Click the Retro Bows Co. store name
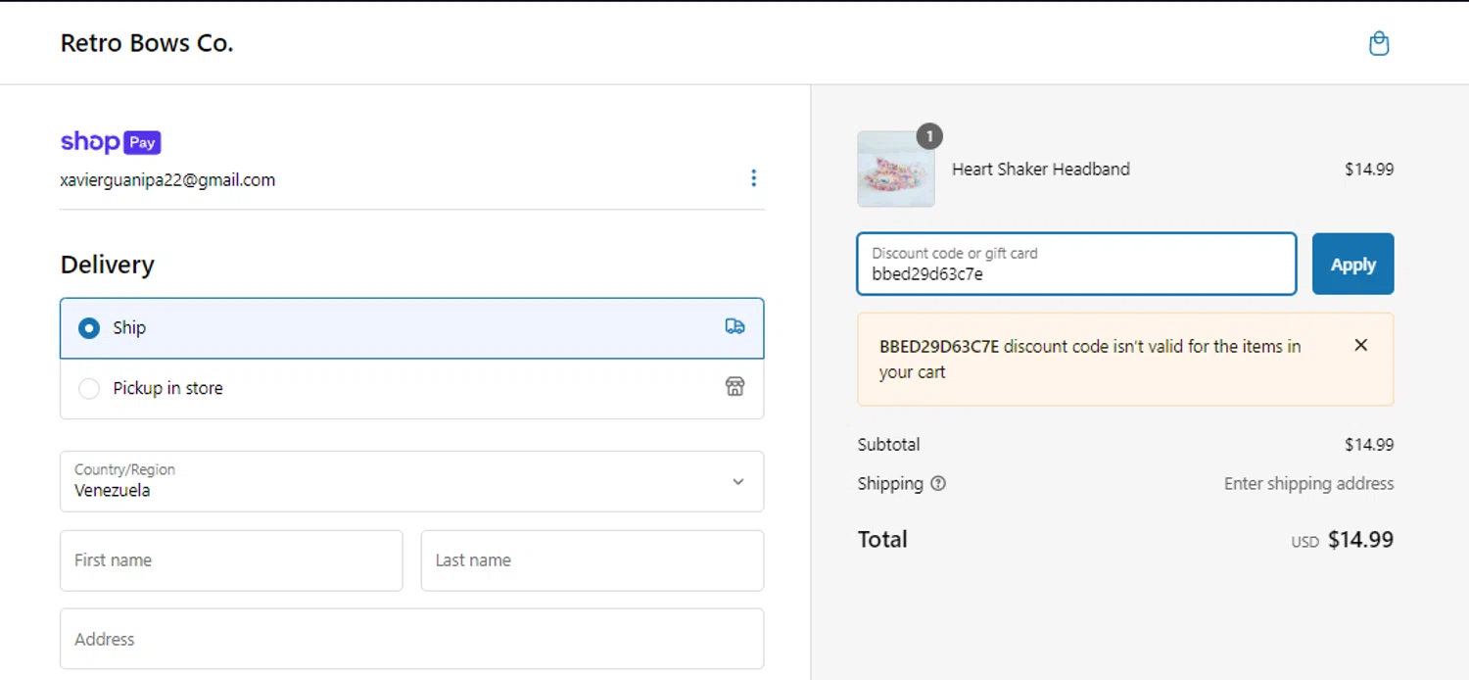This screenshot has width=1469, height=680. click(x=147, y=43)
